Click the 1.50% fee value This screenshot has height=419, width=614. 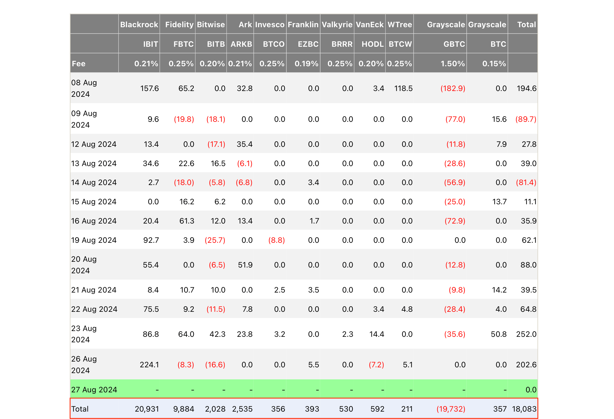click(x=453, y=64)
